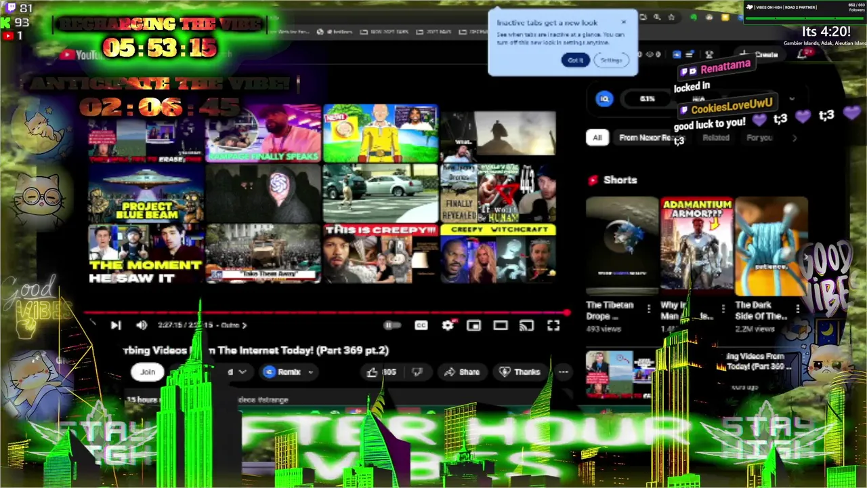Go to the YouTube home logo
This screenshot has width=867, height=488.
click(x=81, y=55)
